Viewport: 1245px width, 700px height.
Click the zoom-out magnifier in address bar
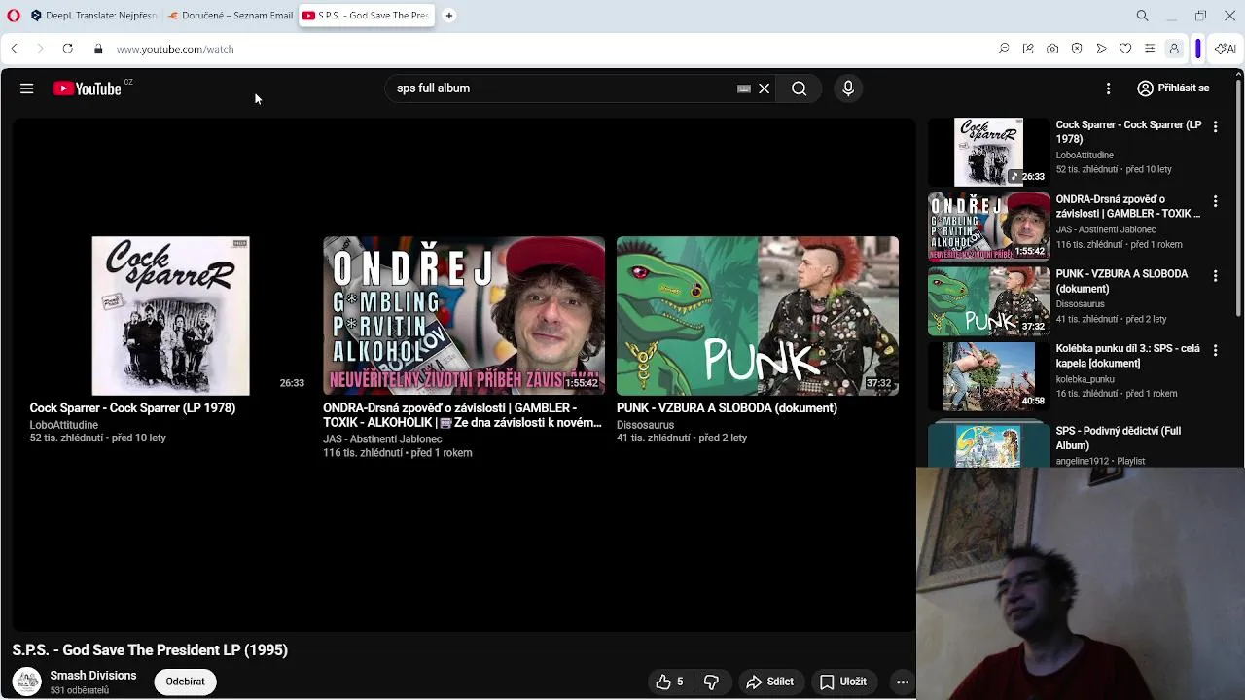tap(1004, 49)
